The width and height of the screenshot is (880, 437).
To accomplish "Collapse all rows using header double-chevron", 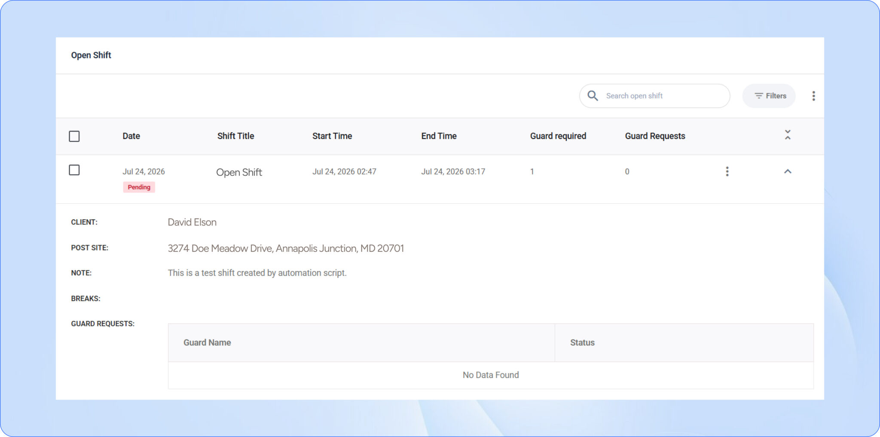I will pyautogui.click(x=788, y=135).
